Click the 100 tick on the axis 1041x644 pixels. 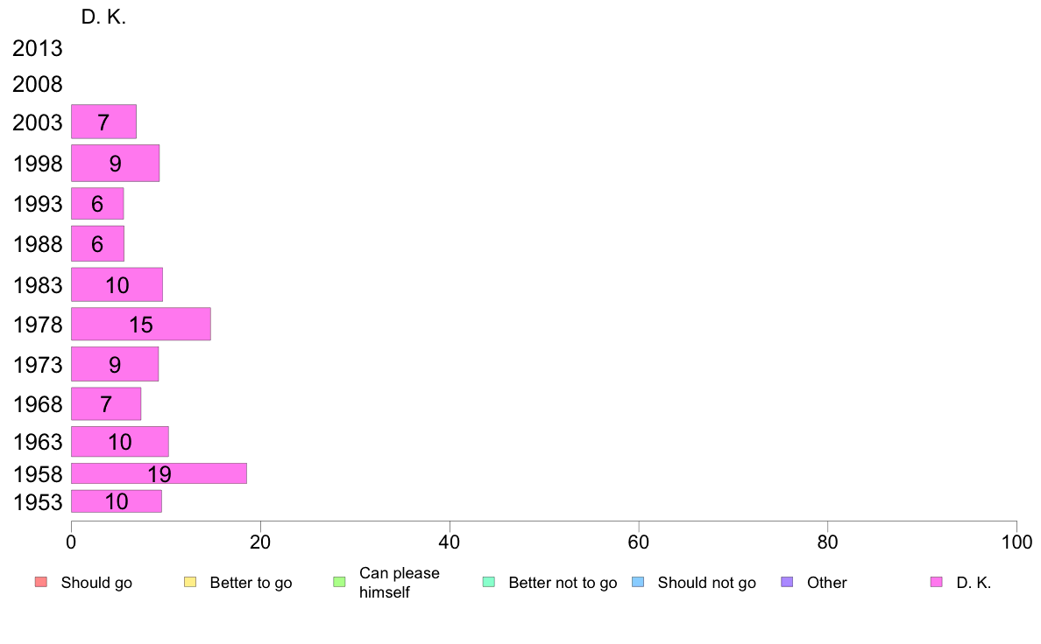coord(1016,542)
